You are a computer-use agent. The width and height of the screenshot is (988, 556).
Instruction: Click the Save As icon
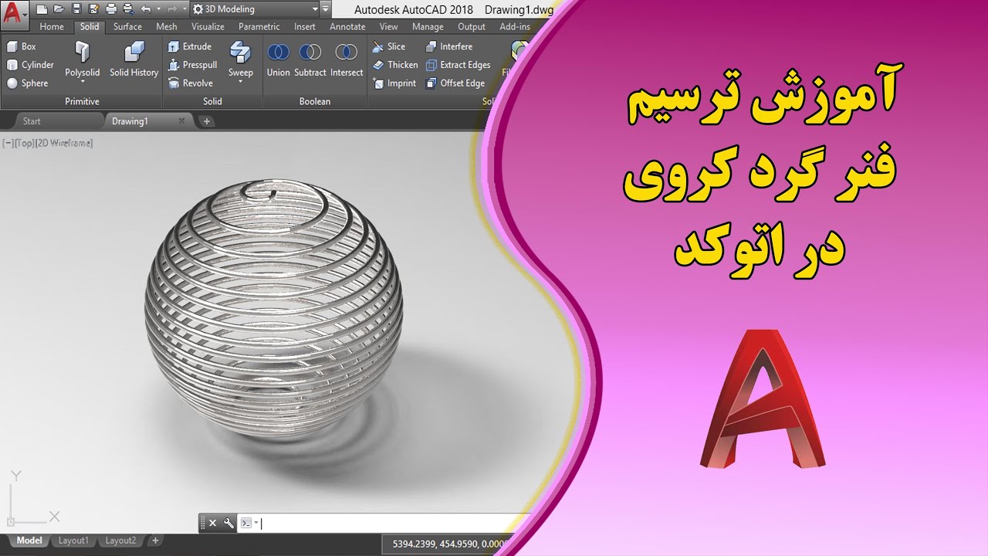93,9
